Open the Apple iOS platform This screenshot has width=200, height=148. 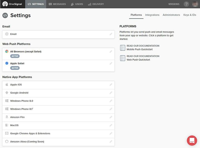pos(58,85)
